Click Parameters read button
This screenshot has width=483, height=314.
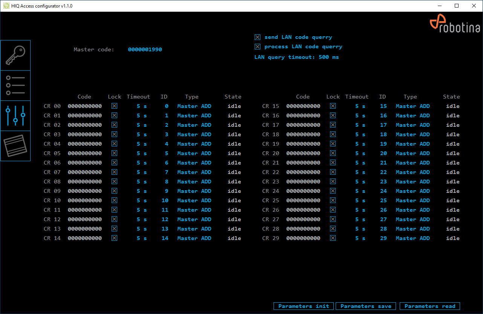point(430,306)
